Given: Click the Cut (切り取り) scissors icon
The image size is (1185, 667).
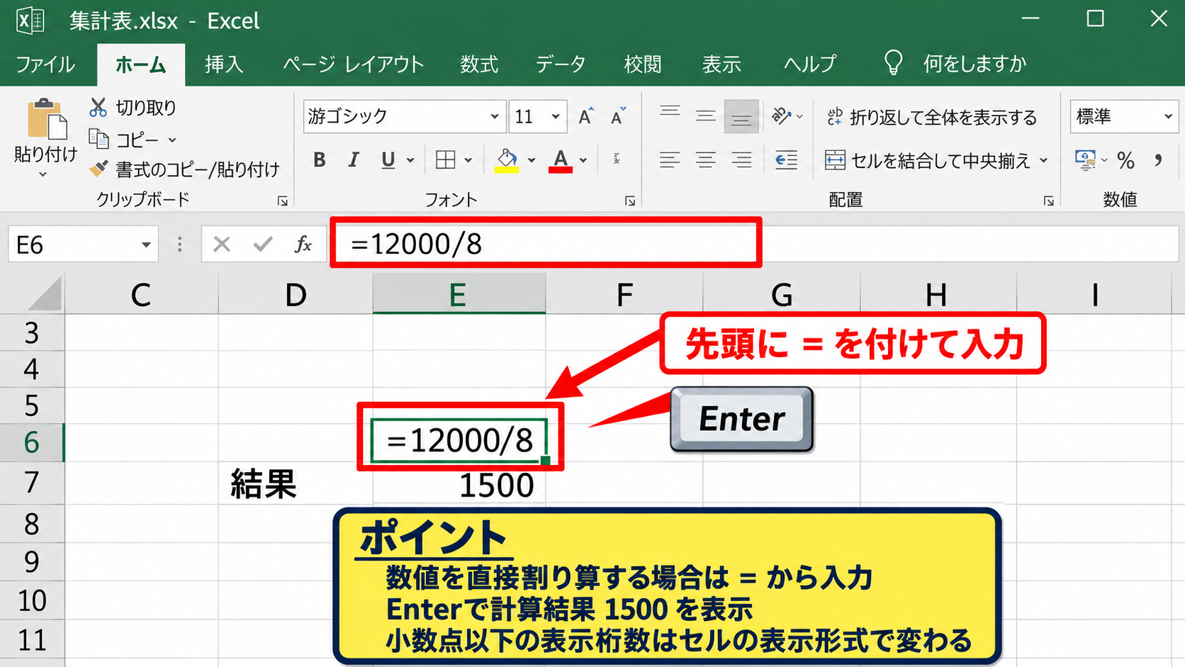Looking at the screenshot, I should [98, 107].
